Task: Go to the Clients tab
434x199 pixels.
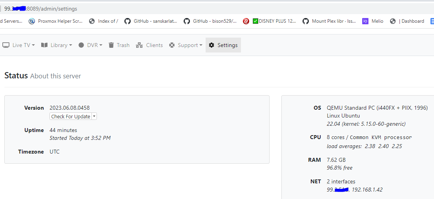Action: tap(154, 45)
